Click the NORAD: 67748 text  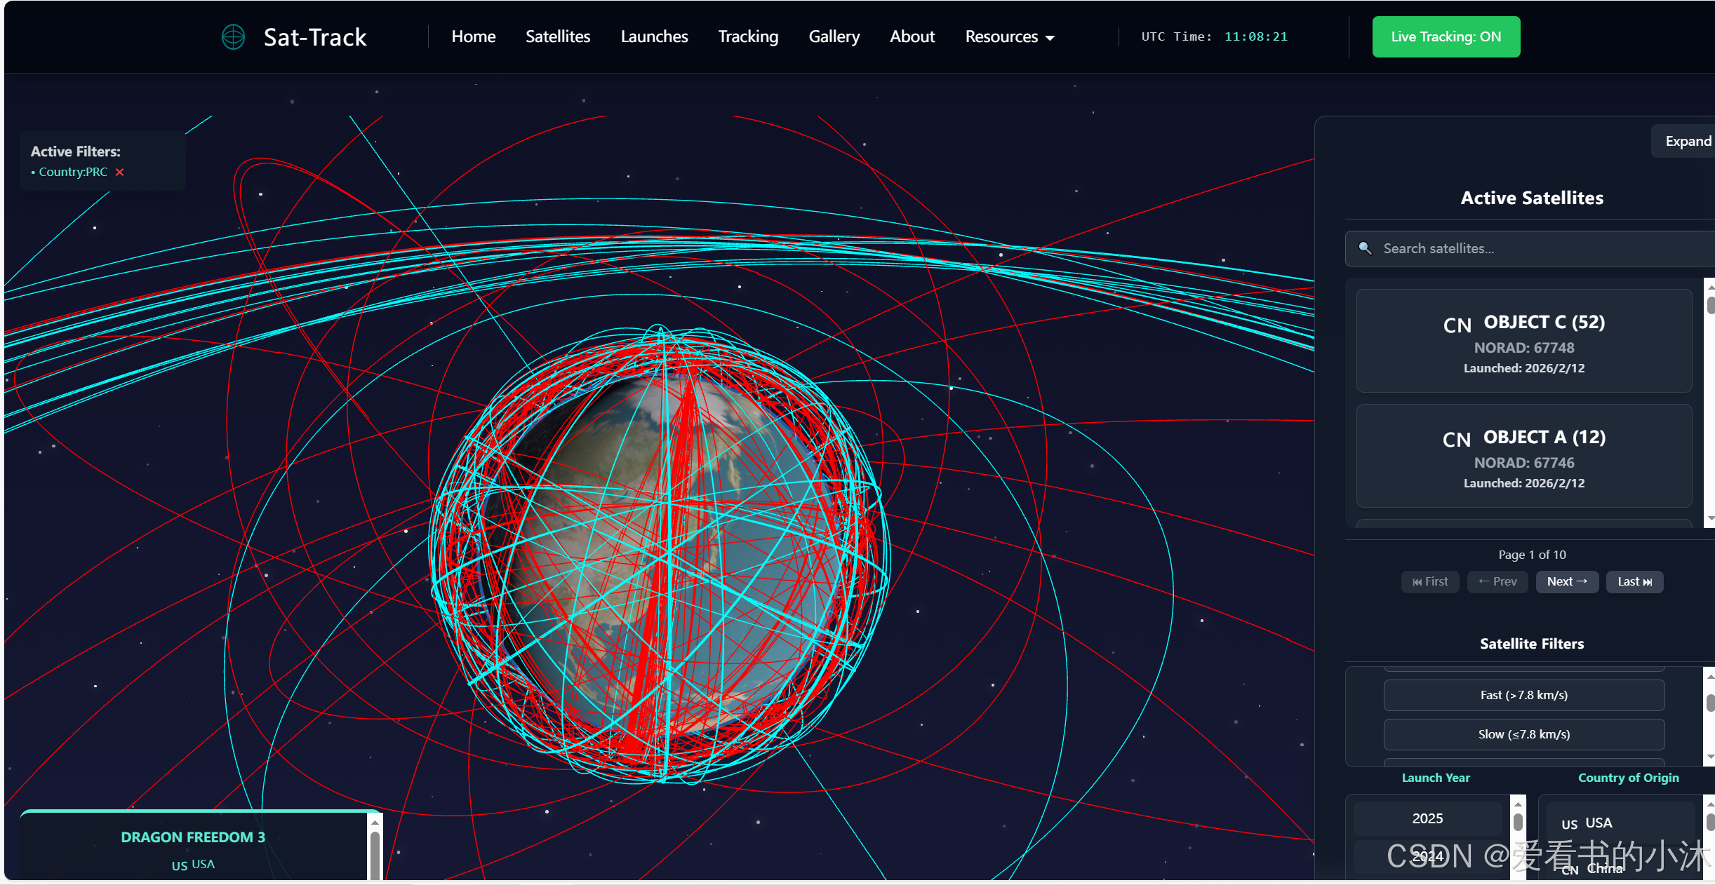tap(1524, 348)
